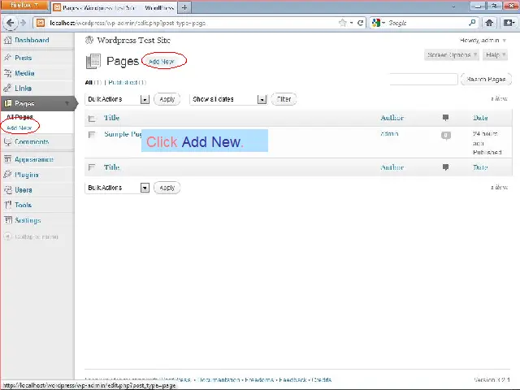The image size is (520, 390).
Task: Click the top Apply button
Action: [167, 99]
